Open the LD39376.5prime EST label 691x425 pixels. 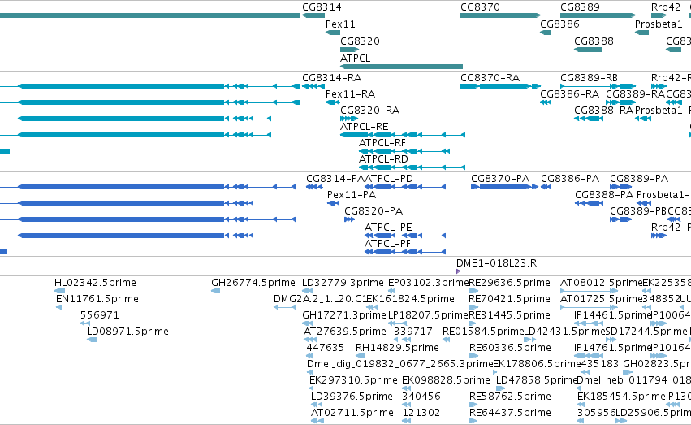[x=352, y=397]
